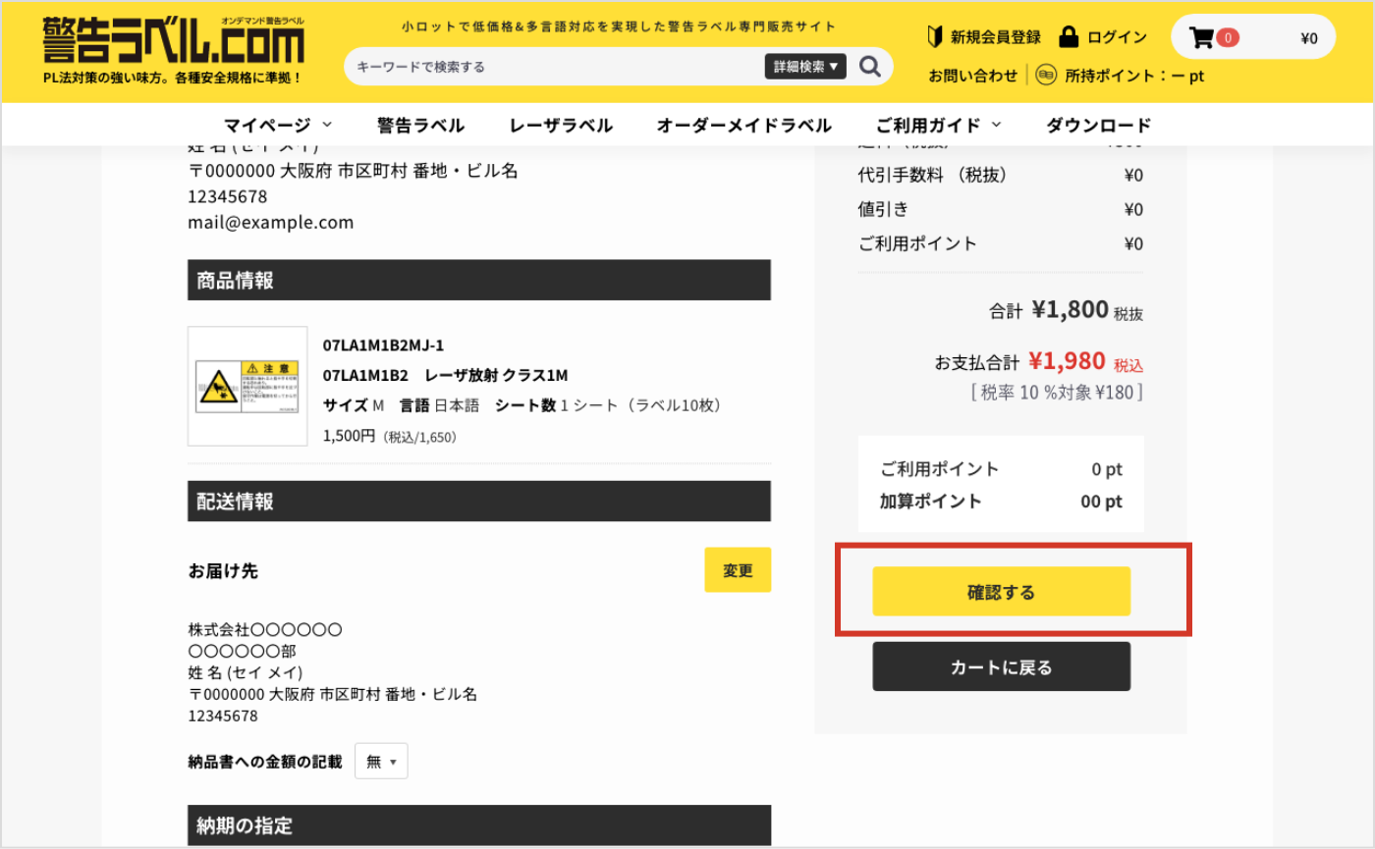
Task: Click the ログイン padlock icon
Action: [1069, 37]
